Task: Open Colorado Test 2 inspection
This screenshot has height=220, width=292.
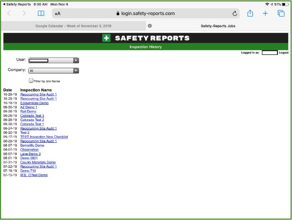Action: click(32, 120)
